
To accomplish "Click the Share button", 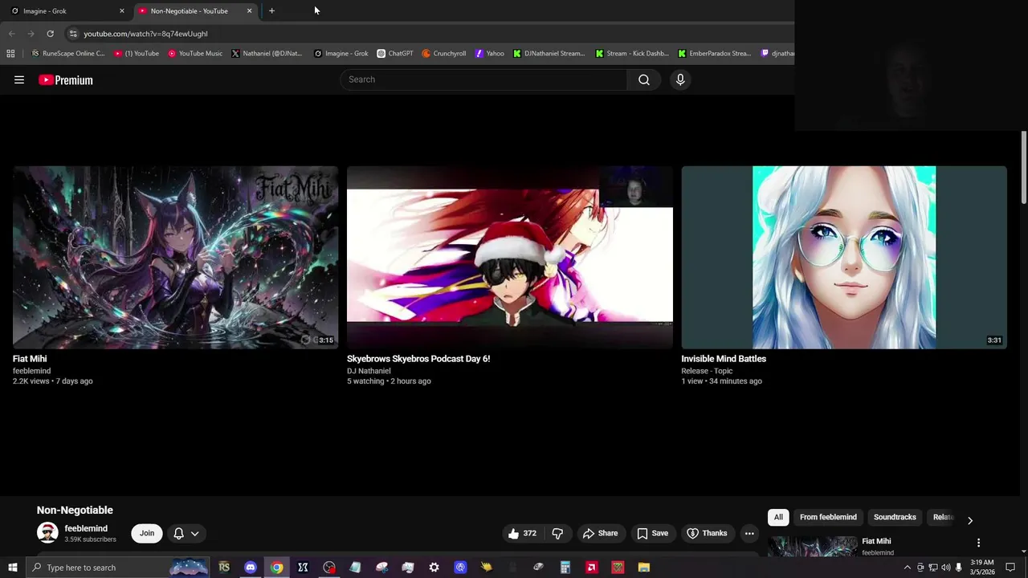I will [x=601, y=533].
